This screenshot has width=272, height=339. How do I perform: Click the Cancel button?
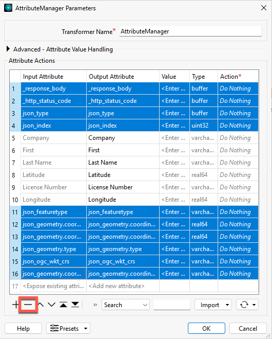click(x=248, y=328)
